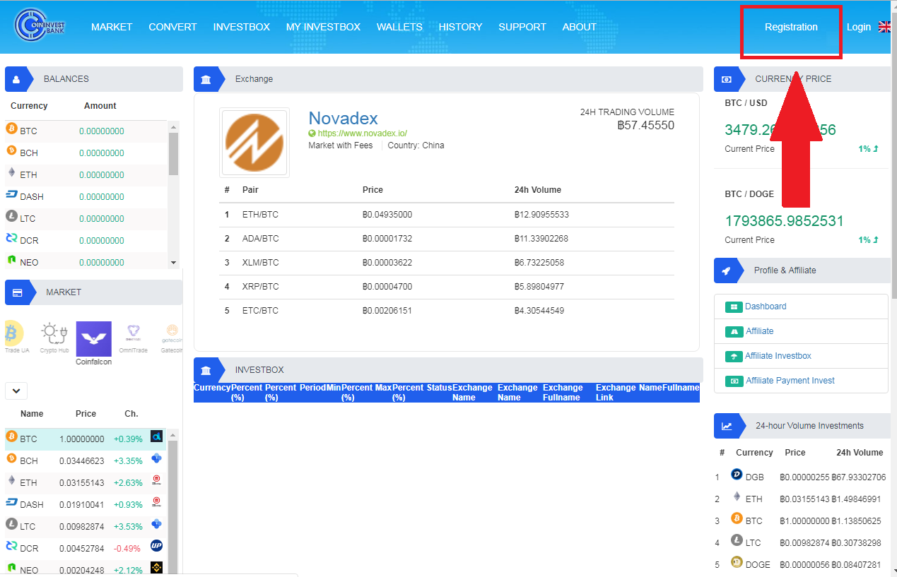897x577 pixels.
Task: Click the exchange icon beside DASH +0.93%
Action: pos(156,502)
